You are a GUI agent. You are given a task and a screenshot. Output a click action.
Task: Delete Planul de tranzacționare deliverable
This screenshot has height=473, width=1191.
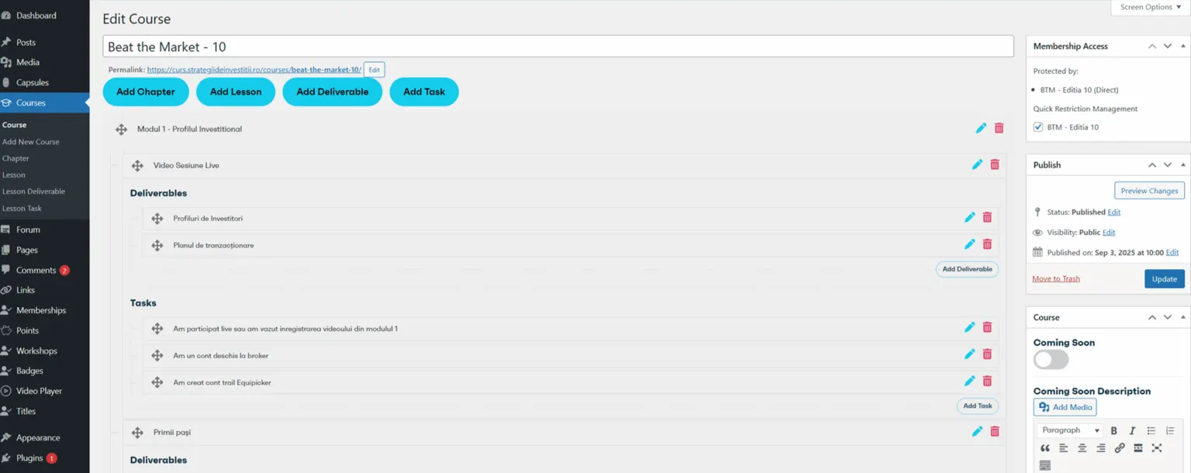(x=987, y=243)
